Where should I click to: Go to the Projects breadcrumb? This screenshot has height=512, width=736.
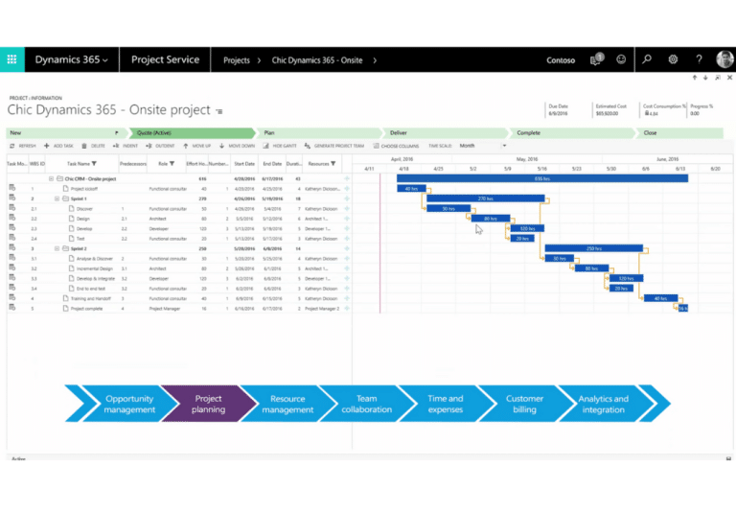(237, 60)
